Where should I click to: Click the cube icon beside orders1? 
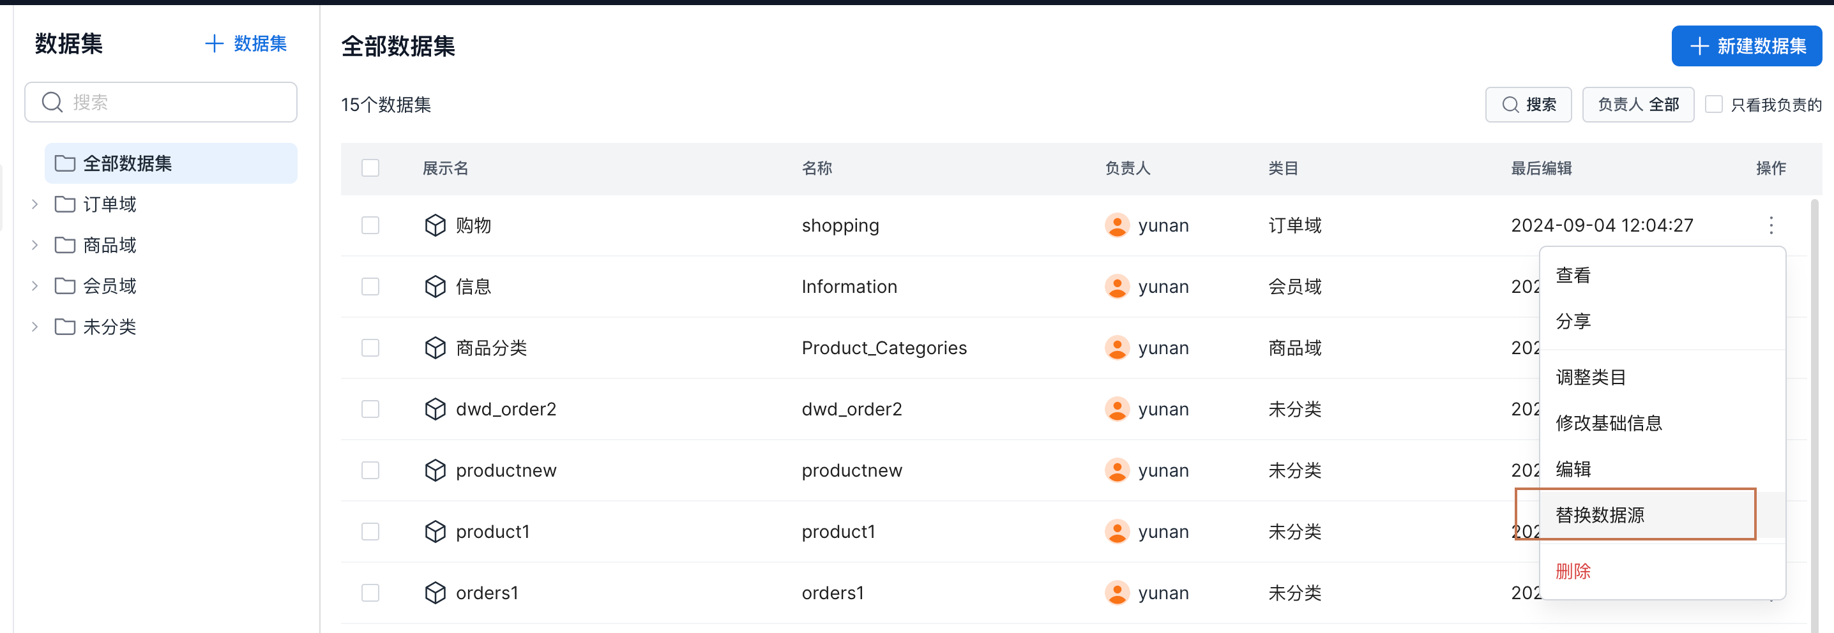coord(435,592)
